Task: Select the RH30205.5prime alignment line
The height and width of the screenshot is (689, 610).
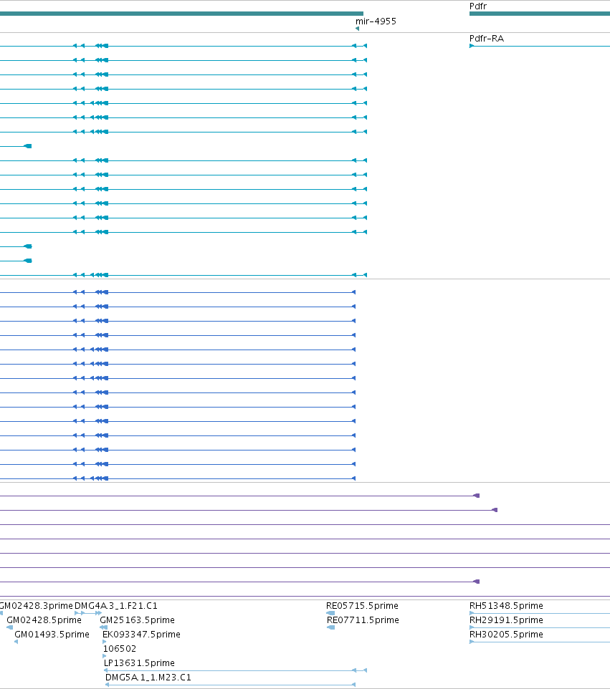Action: pos(540,642)
